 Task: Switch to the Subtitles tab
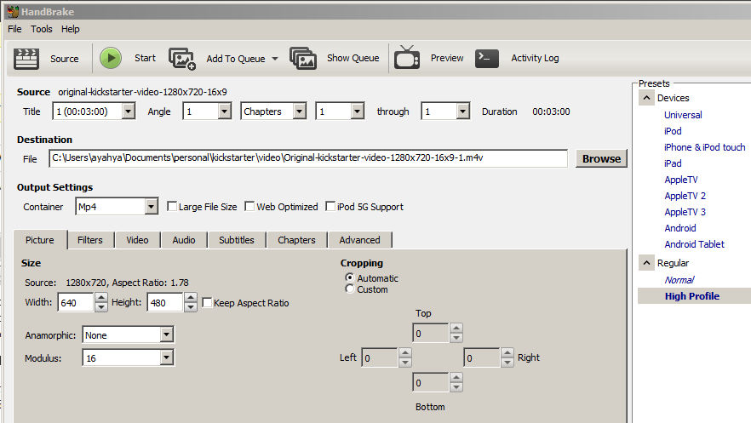[x=237, y=240]
